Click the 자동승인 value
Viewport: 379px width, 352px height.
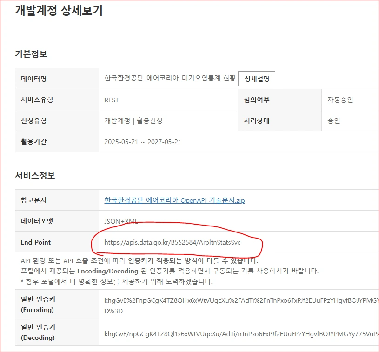(x=340, y=100)
